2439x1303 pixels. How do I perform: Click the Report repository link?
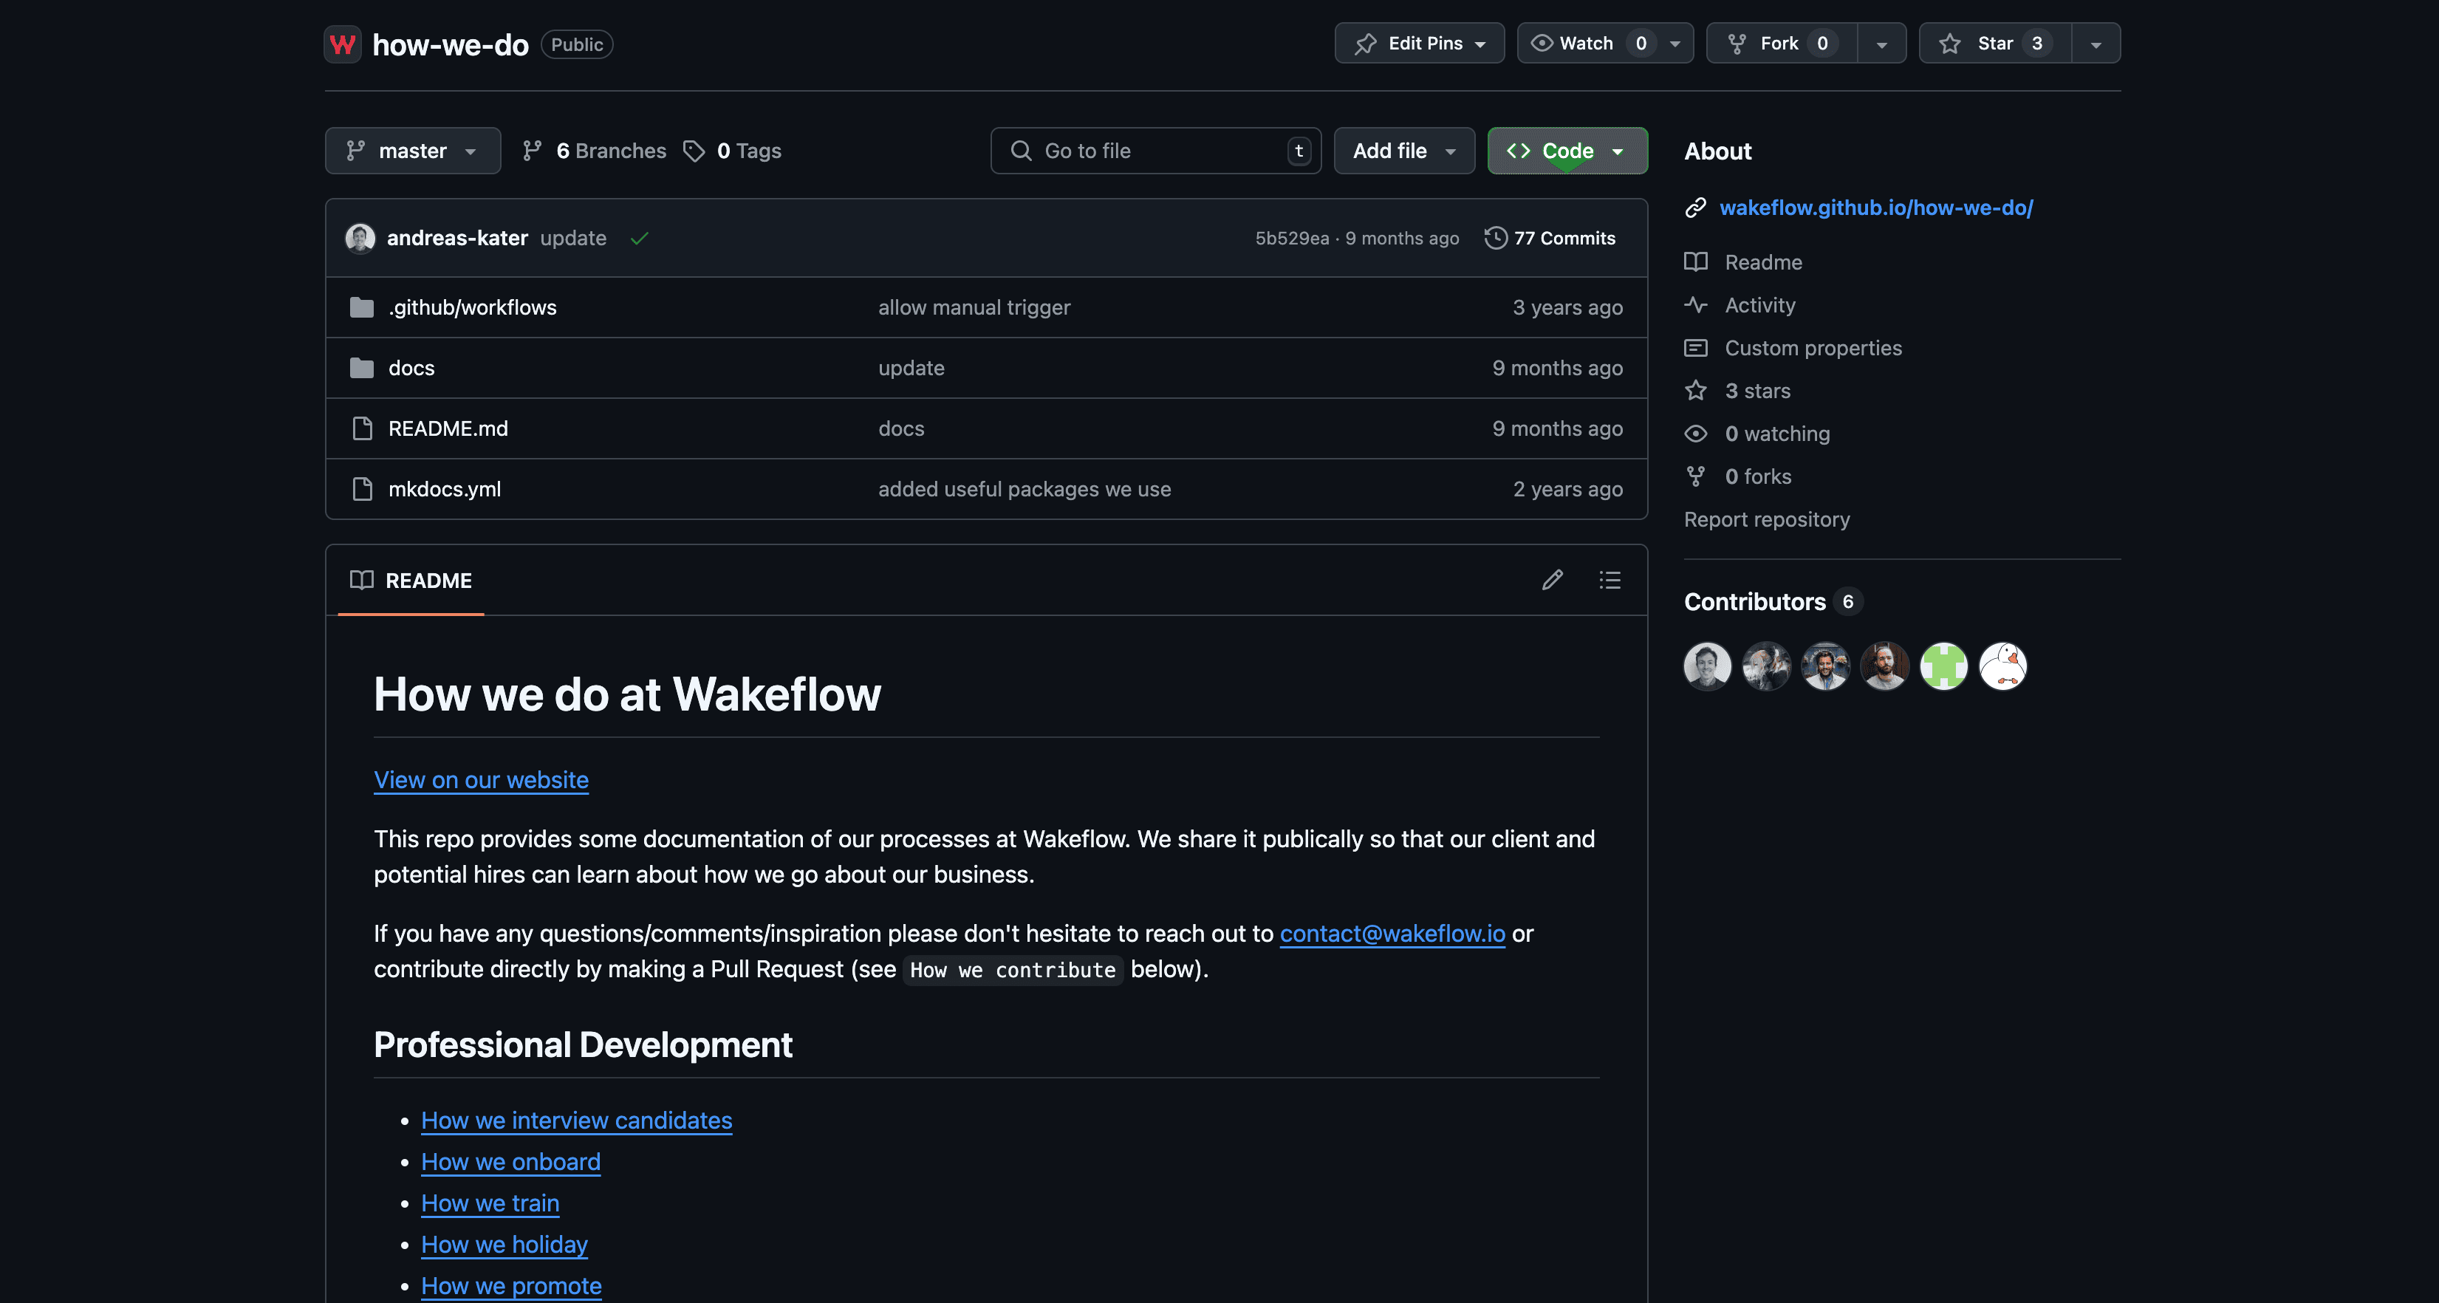click(1767, 519)
